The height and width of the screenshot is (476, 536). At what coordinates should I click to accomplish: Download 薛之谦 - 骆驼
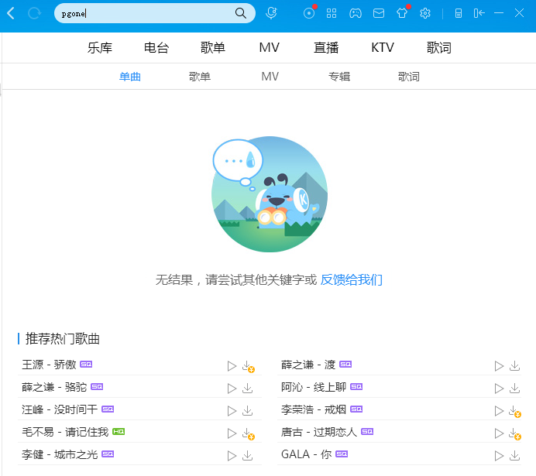tap(248, 389)
